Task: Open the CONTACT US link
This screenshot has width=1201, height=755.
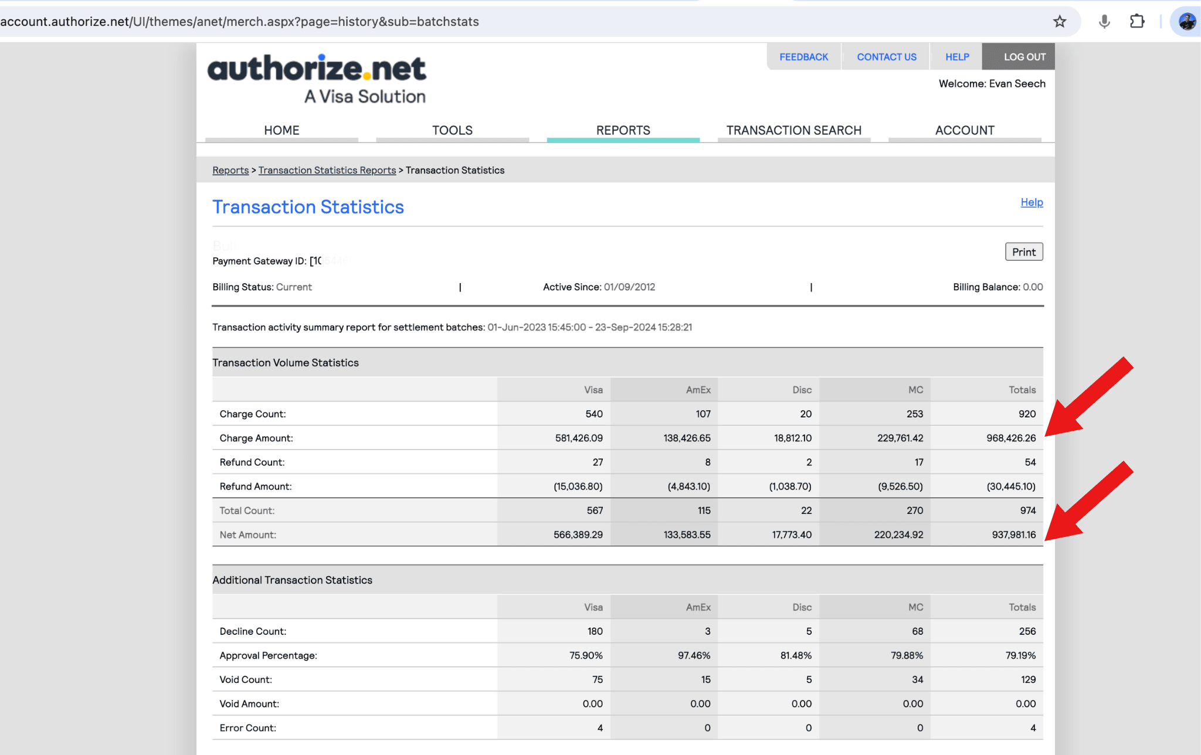Action: [886, 57]
